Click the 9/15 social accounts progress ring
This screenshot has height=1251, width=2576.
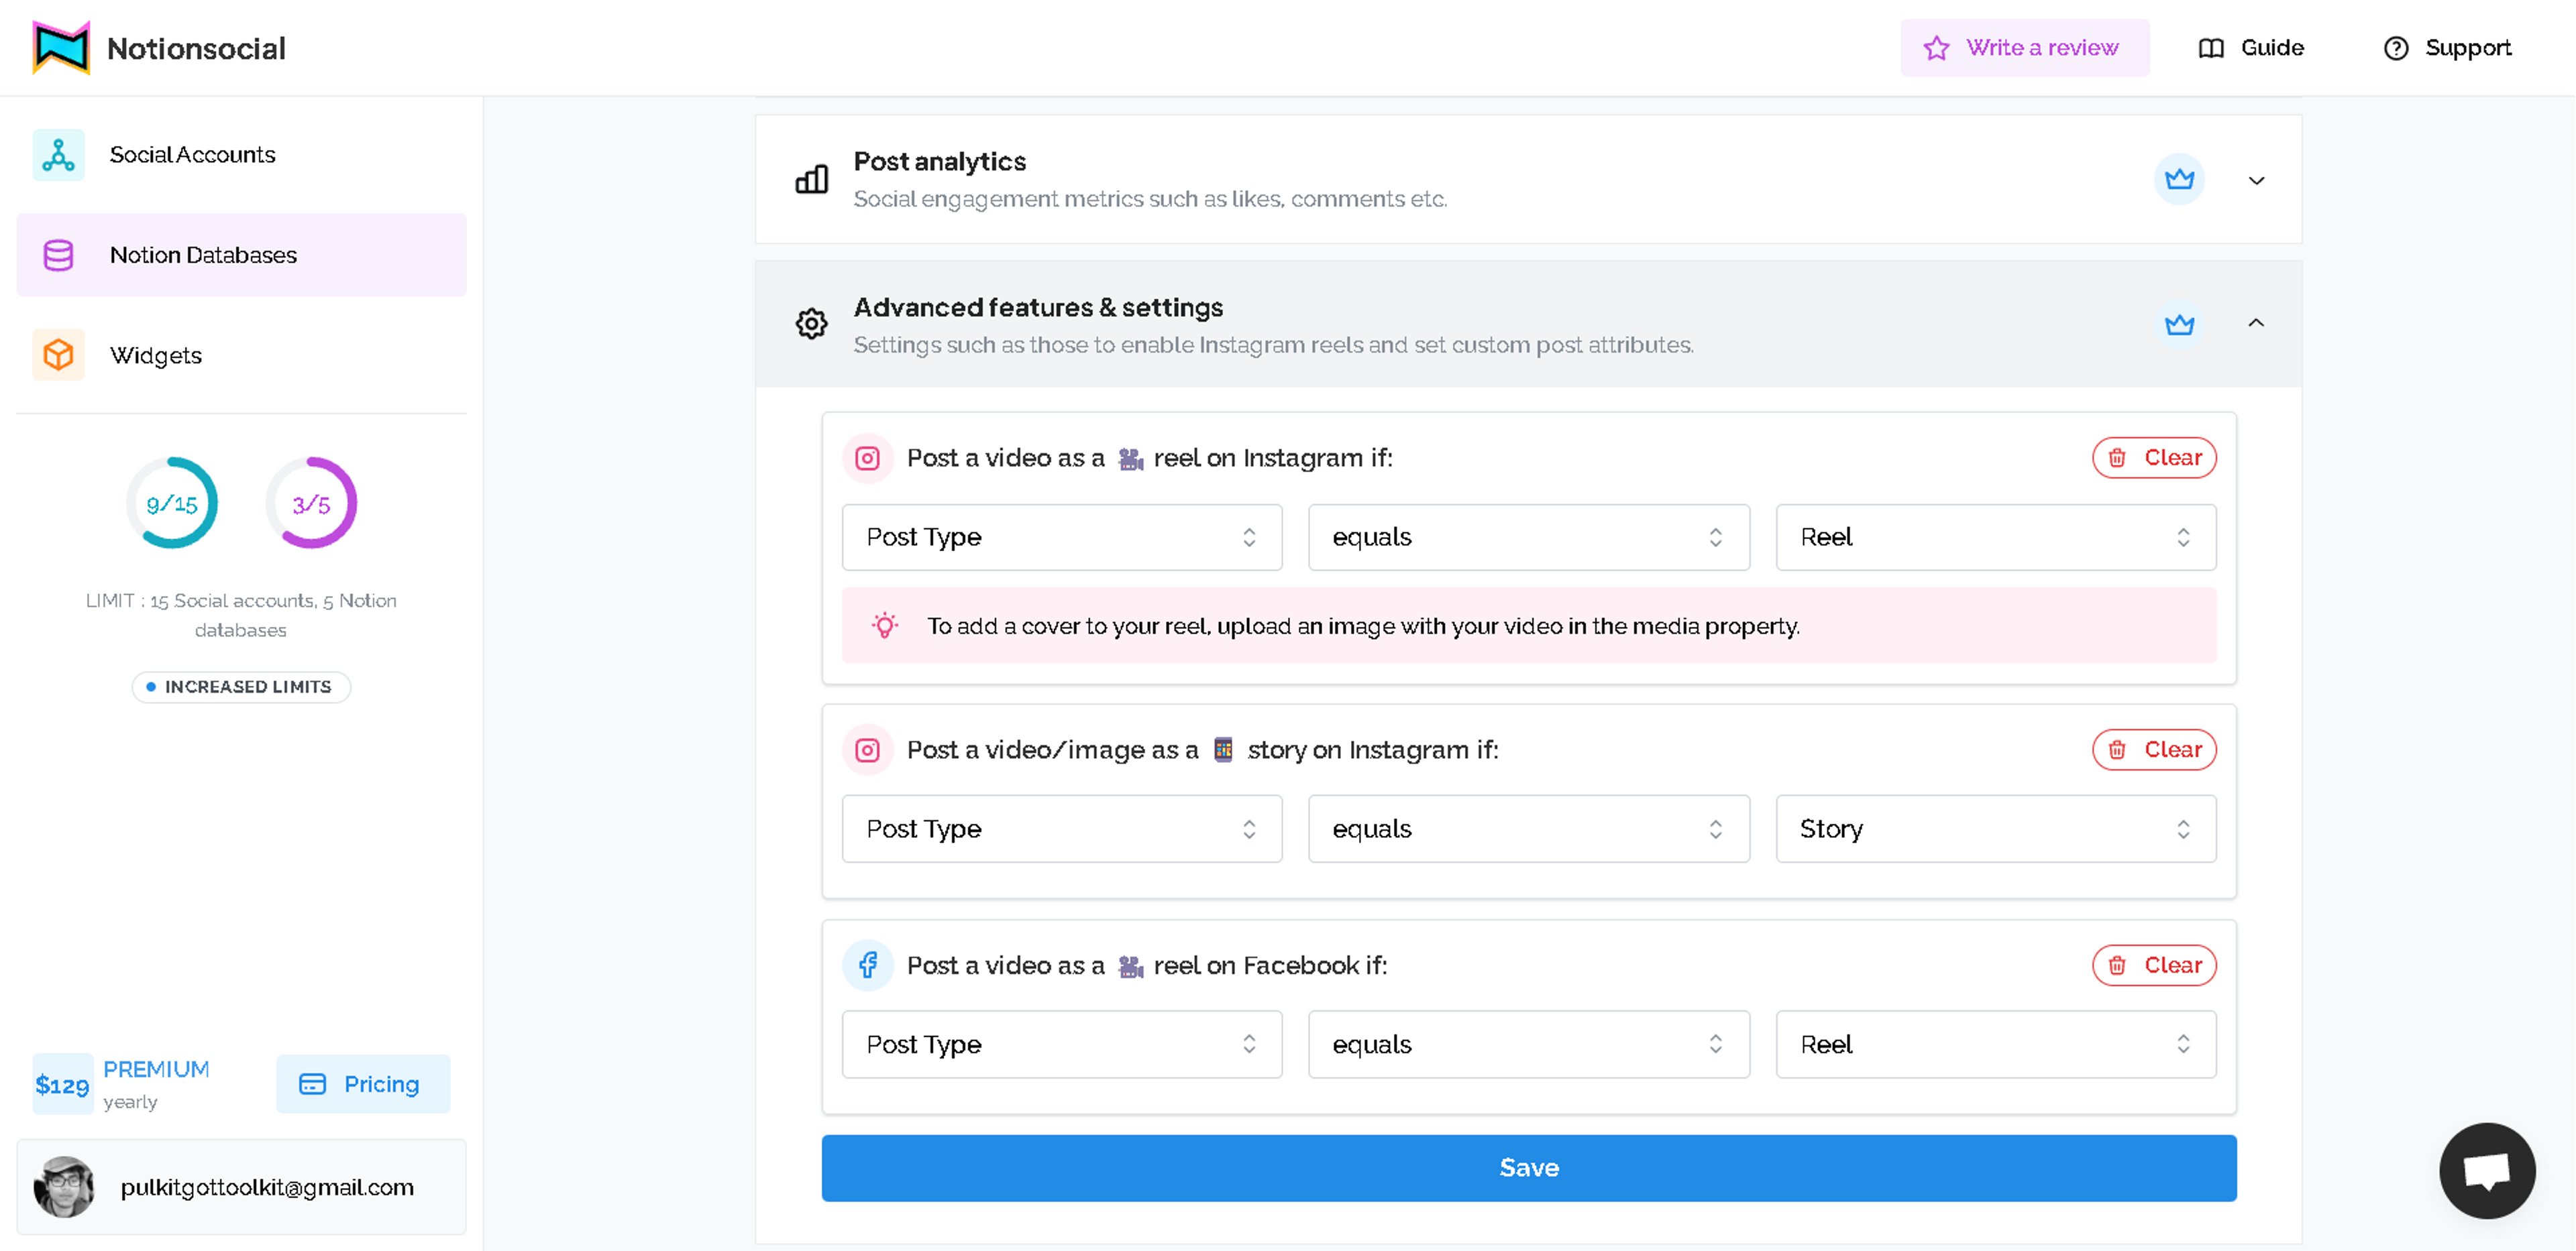172,503
